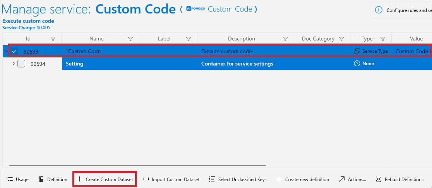Open filter for the Name column
The image size is (432, 188).
130,39
